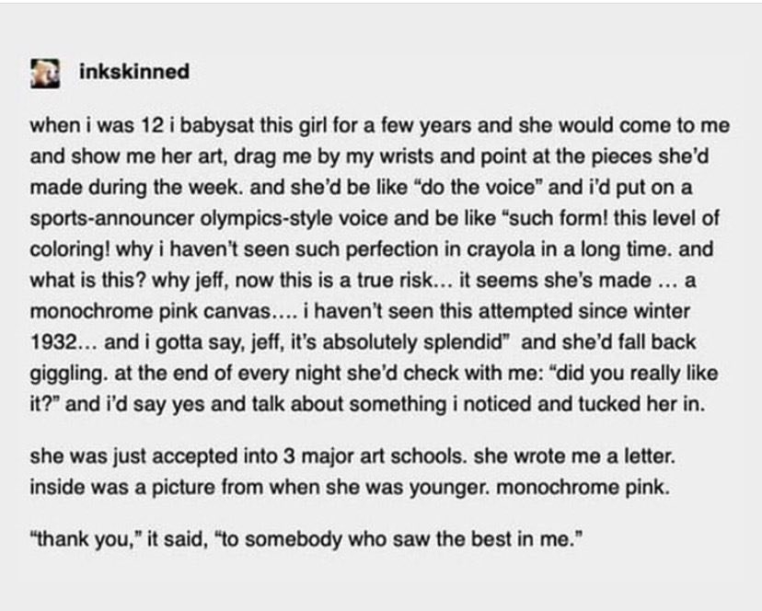Click the word "sports-announcer" in the post
762x611 pixels.
coord(112,219)
